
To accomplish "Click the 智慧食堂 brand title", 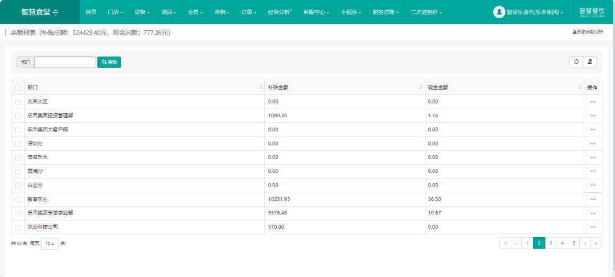I will [36, 12].
